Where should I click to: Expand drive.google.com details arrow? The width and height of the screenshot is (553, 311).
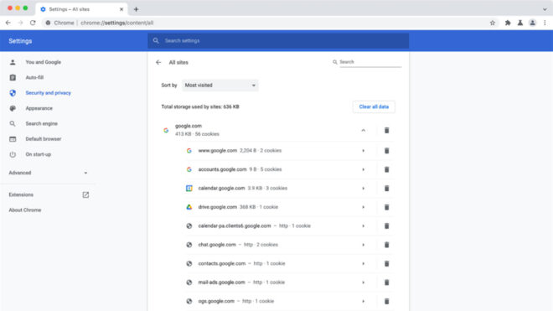(x=364, y=207)
